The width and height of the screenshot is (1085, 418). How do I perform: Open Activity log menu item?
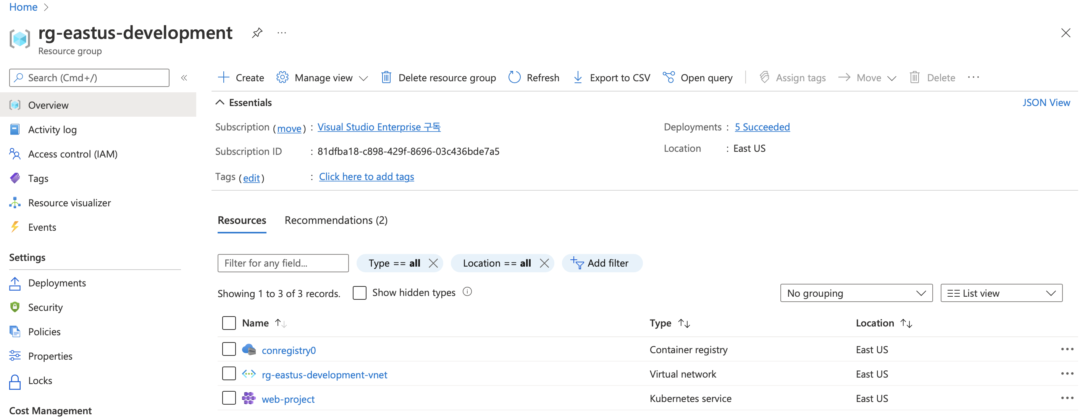pyautogui.click(x=52, y=130)
